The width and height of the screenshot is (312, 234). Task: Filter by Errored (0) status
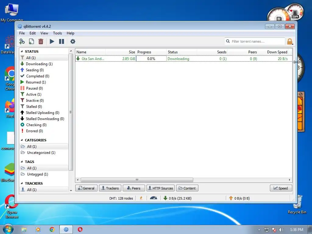[x=44, y=131]
